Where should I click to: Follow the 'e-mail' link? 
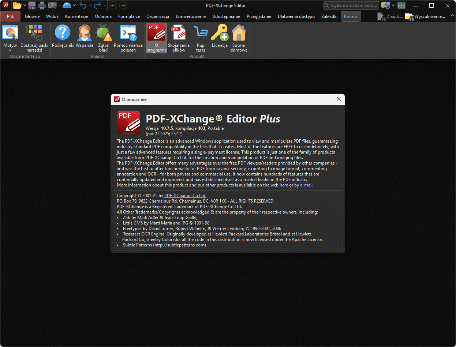coord(306,185)
